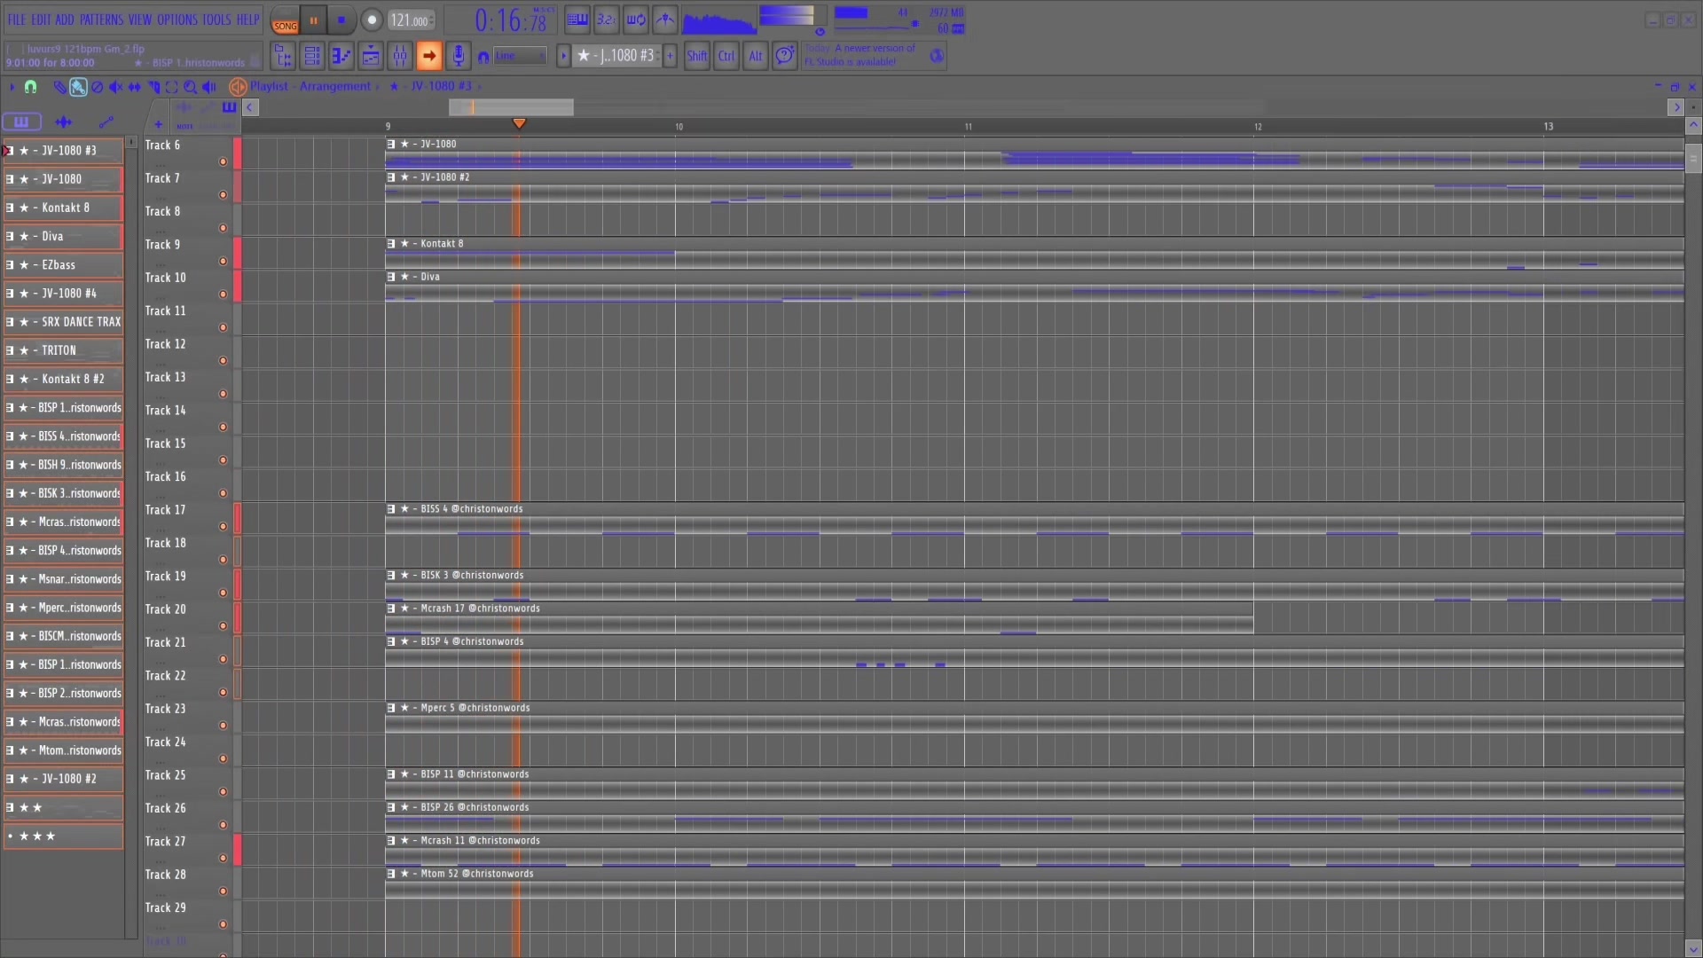Open the FILE menu
This screenshot has height=958, width=1703.
click(17, 20)
